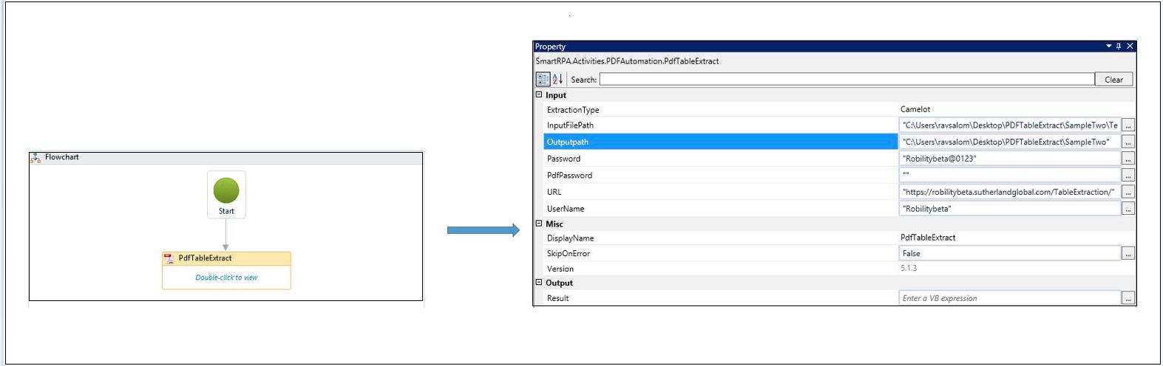Image resolution: width=1163 pixels, height=366 pixels.
Task: Click the Double-click to view link
Action: (x=226, y=277)
